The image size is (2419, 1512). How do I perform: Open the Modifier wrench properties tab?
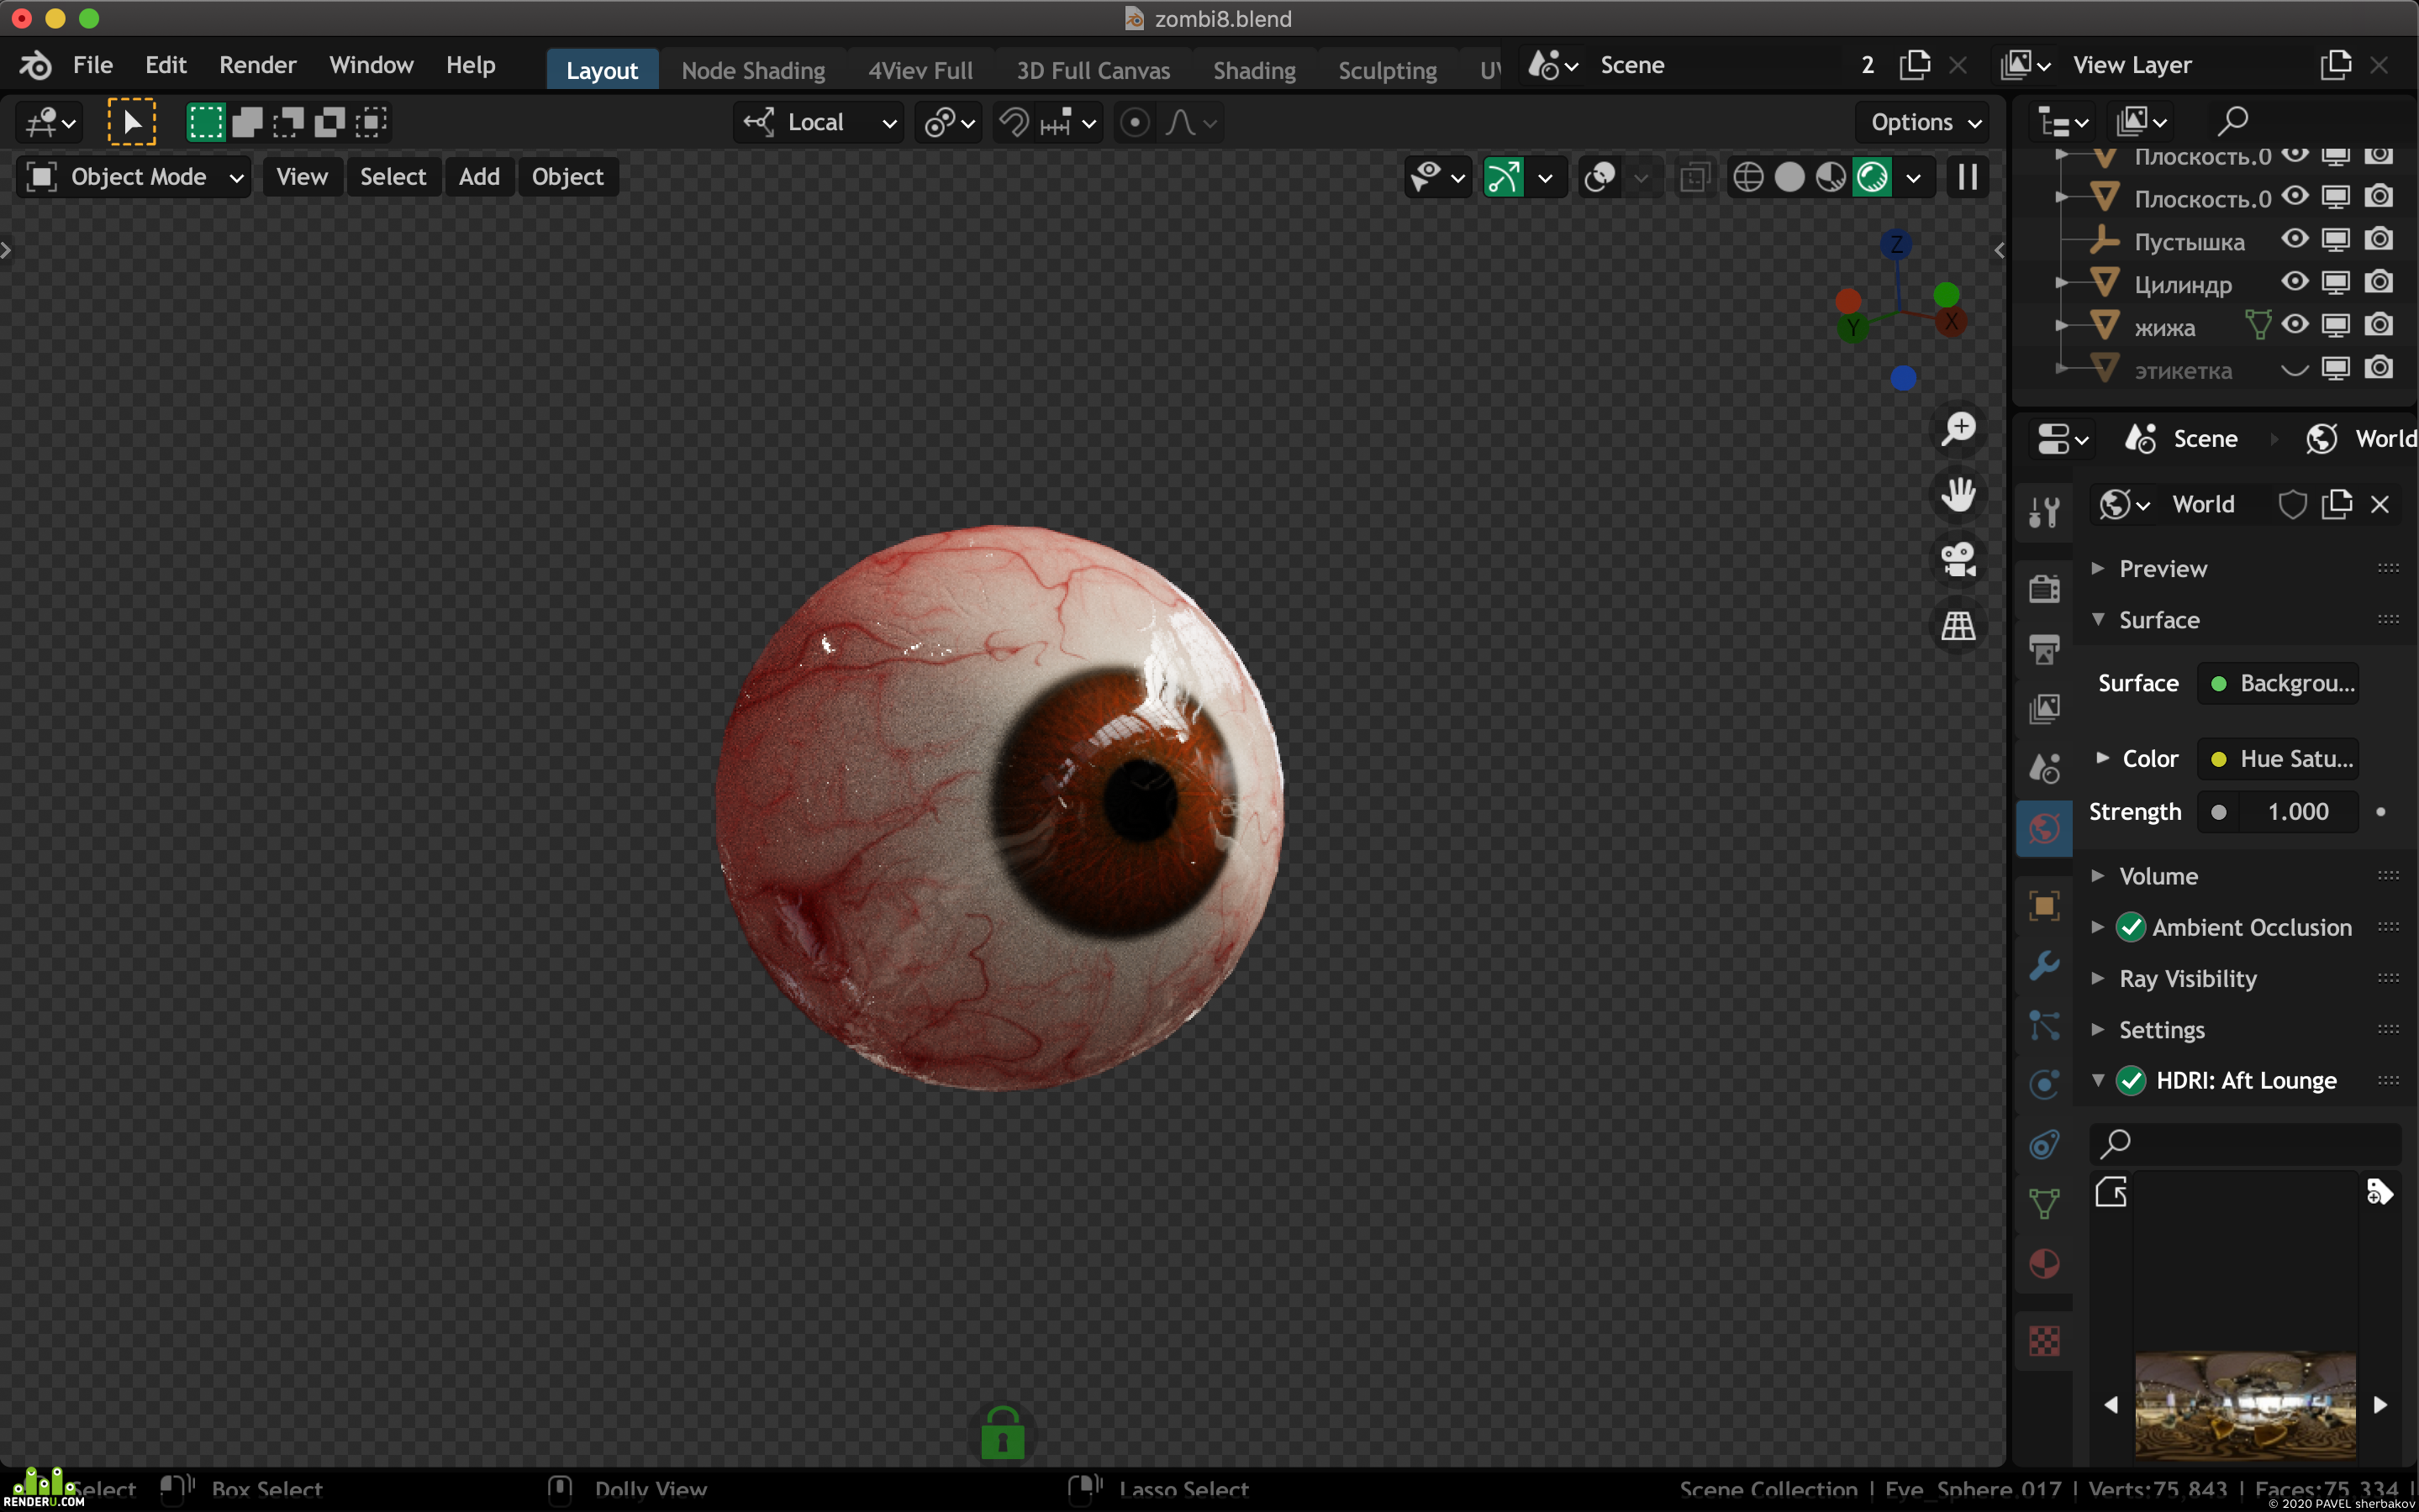[2044, 965]
